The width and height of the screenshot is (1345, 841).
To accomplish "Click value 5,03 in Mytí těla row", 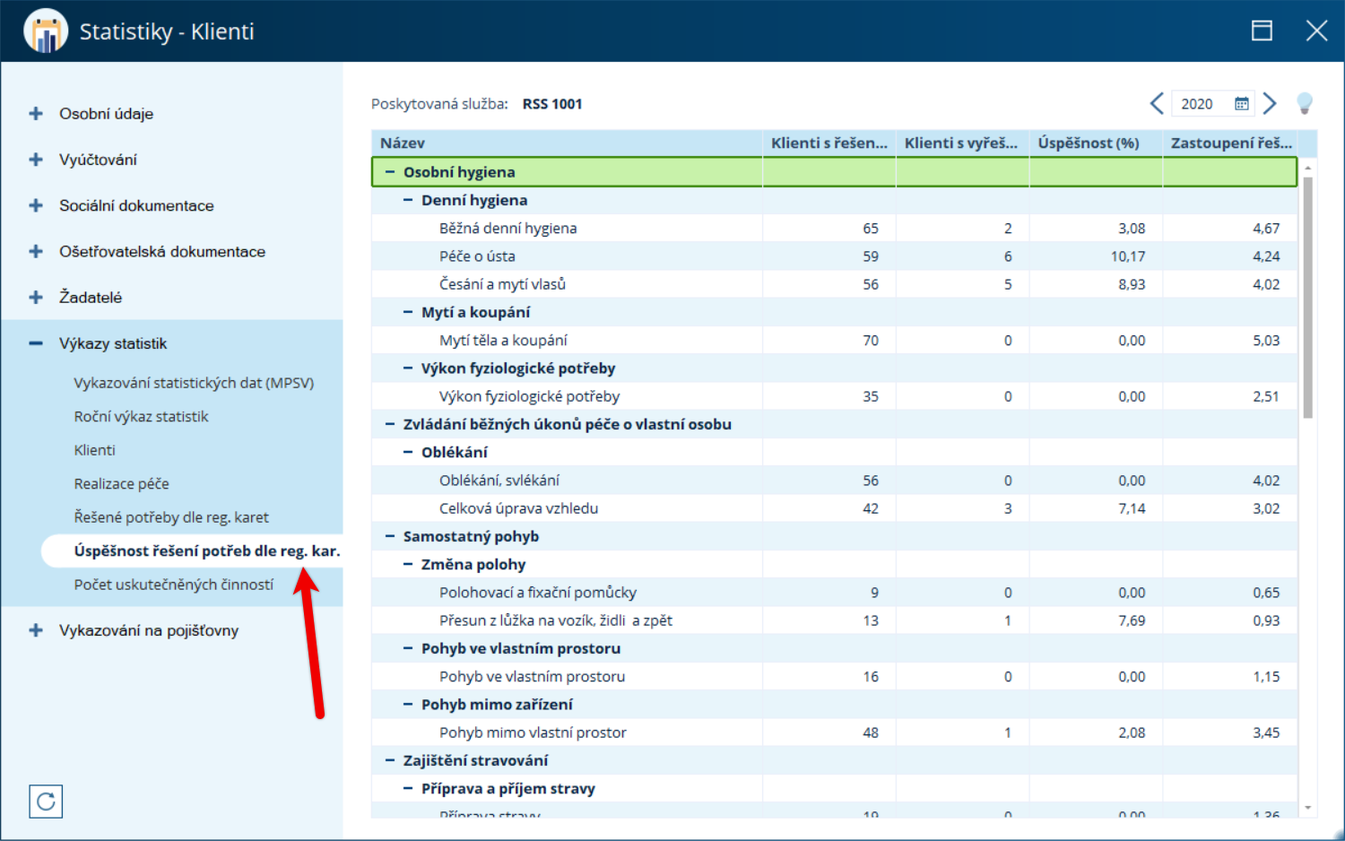I will pos(1266,341).
